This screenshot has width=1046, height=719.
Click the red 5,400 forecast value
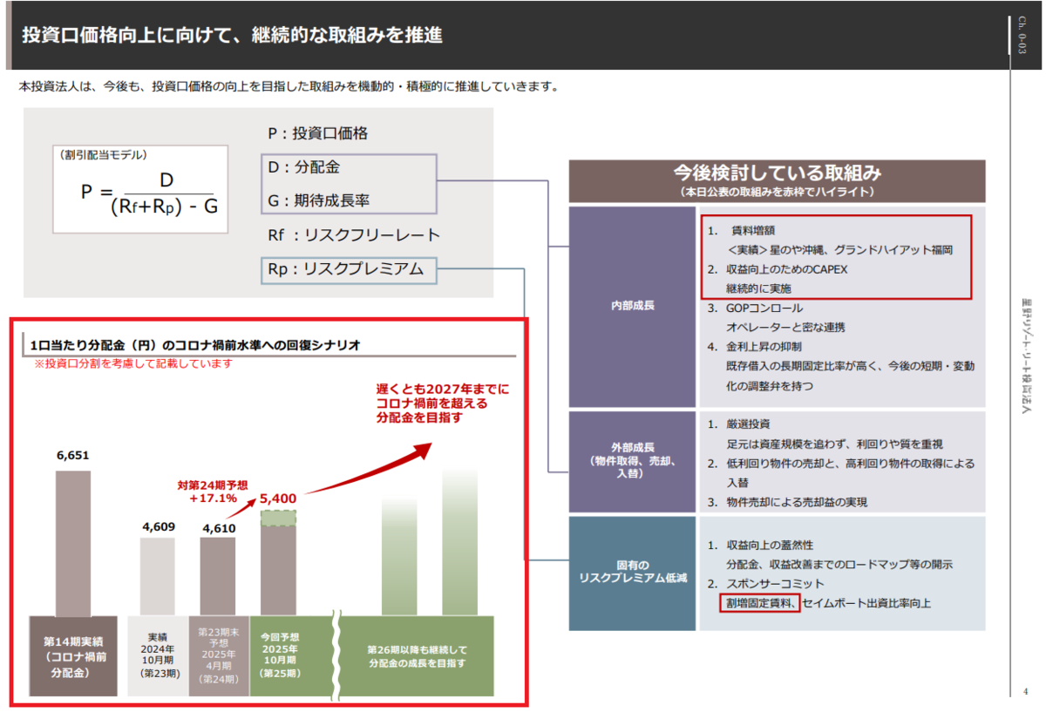click(278, 499)
